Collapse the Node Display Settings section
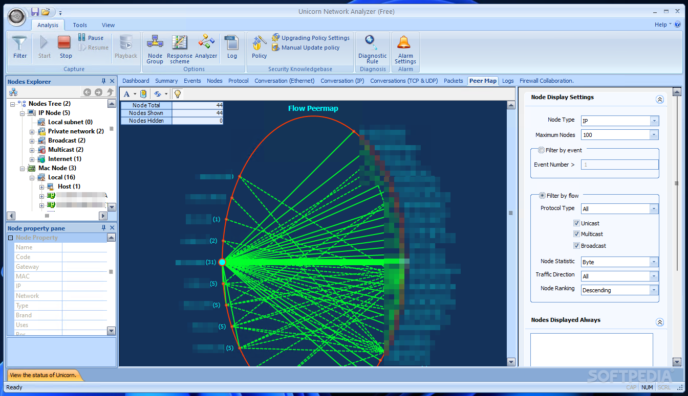Viewport: 688px width, 396px height. point(660,100)
